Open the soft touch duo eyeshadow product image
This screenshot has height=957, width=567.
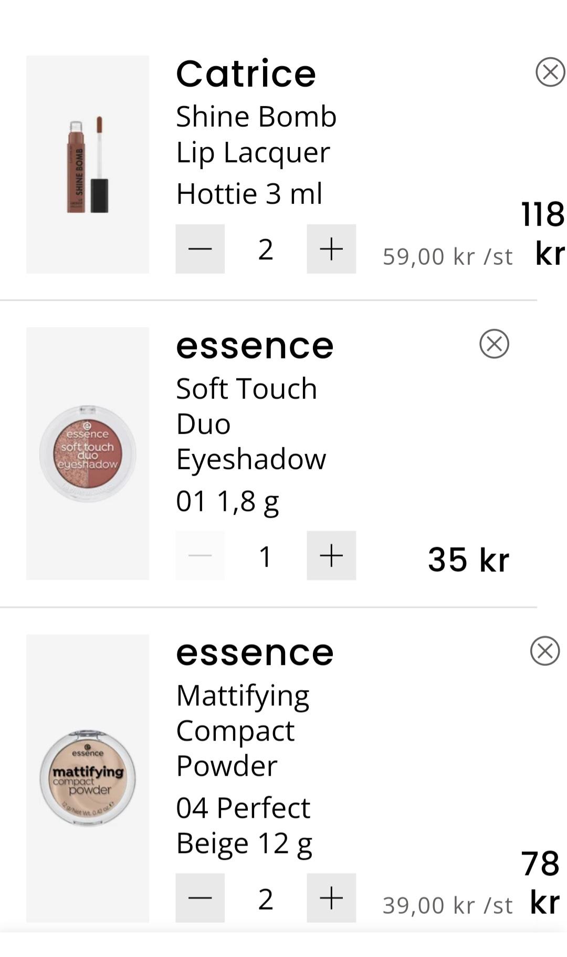click(88, 454)
